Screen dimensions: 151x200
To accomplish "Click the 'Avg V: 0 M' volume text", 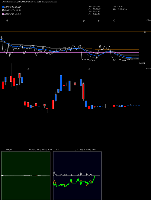I will (x=118, y=6).
